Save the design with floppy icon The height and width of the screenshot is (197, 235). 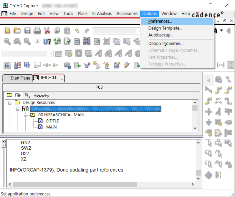click(27, 31)
